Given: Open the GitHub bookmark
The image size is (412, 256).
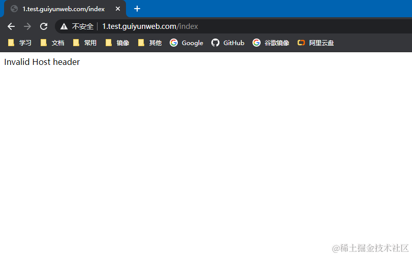Looking at the screenshot, I should pos(228,43).
